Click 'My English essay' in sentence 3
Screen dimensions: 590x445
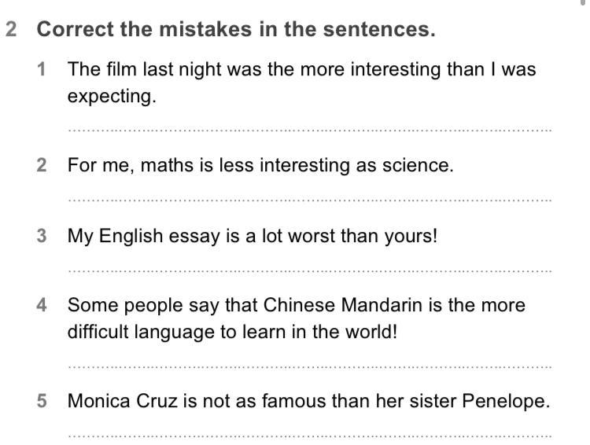[144, 236]
